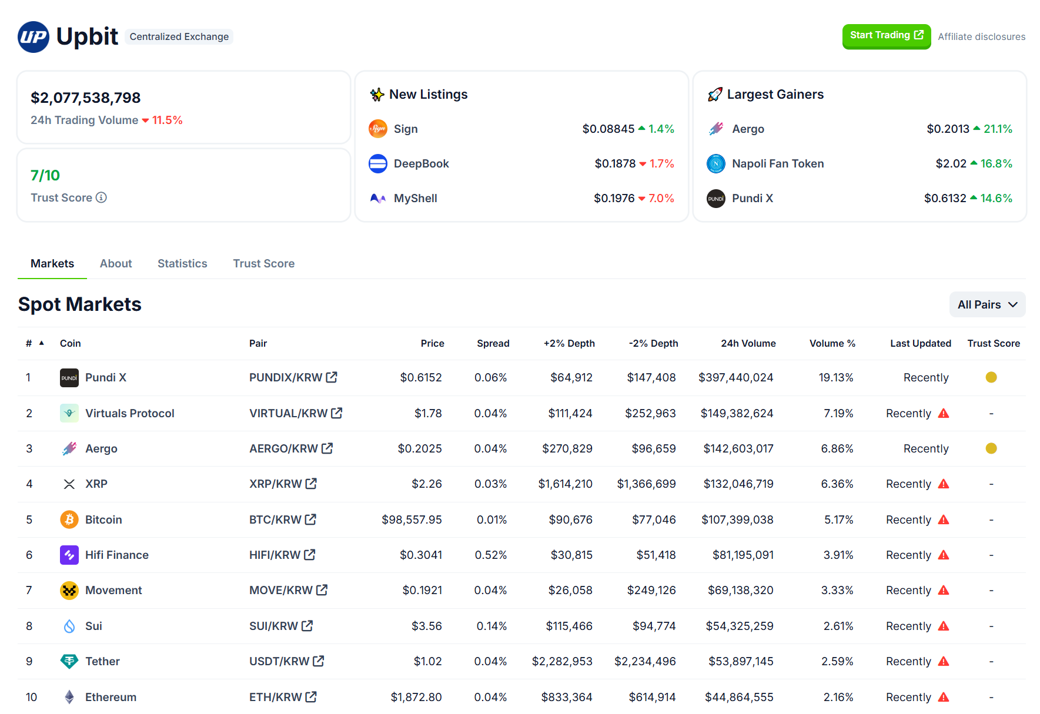Click the MyShell name in New Listings
1040x714 pixels.
[x=415, y=198]
